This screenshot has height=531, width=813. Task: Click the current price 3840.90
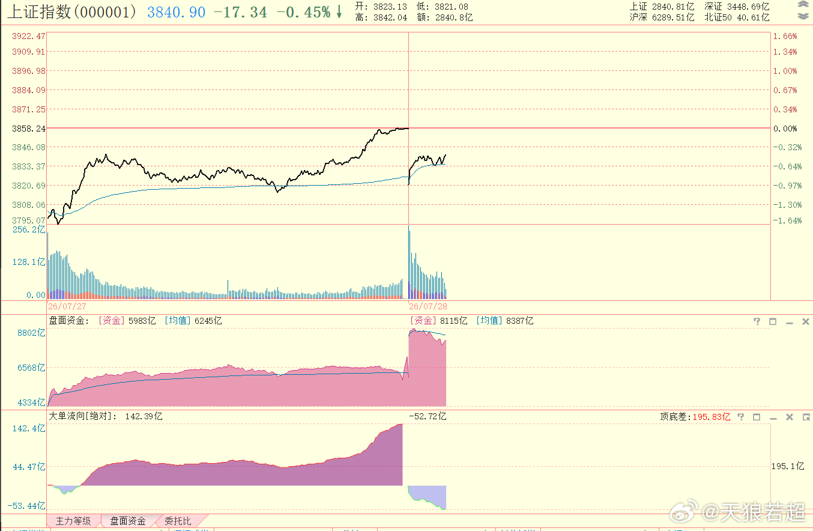point(177,12)
